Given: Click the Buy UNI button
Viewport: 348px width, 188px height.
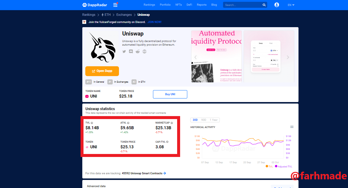Looking at the screenshot, I should coord(170,94).
